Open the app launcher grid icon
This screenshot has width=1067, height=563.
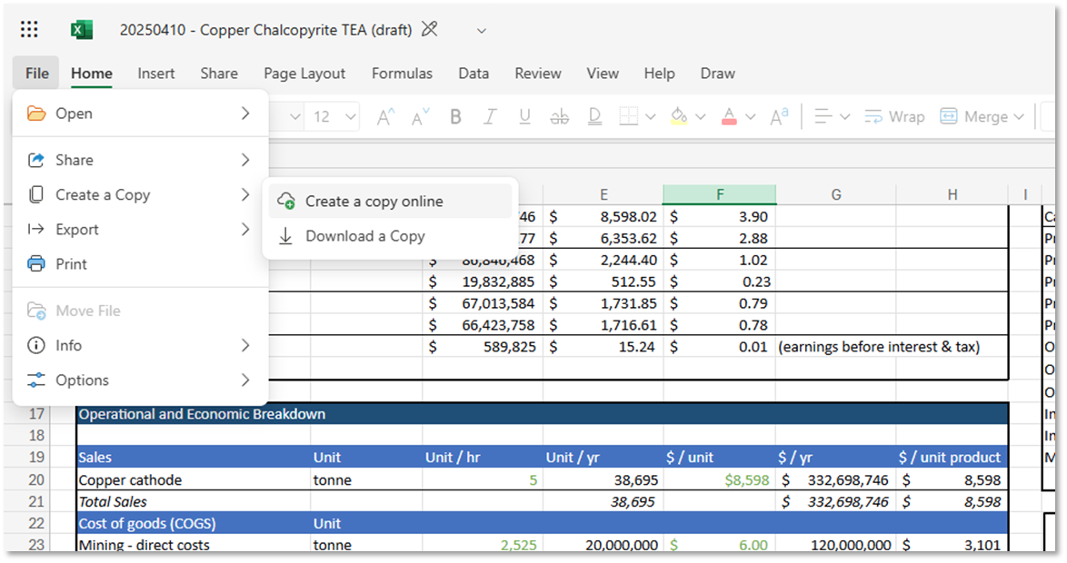point(29,29)
